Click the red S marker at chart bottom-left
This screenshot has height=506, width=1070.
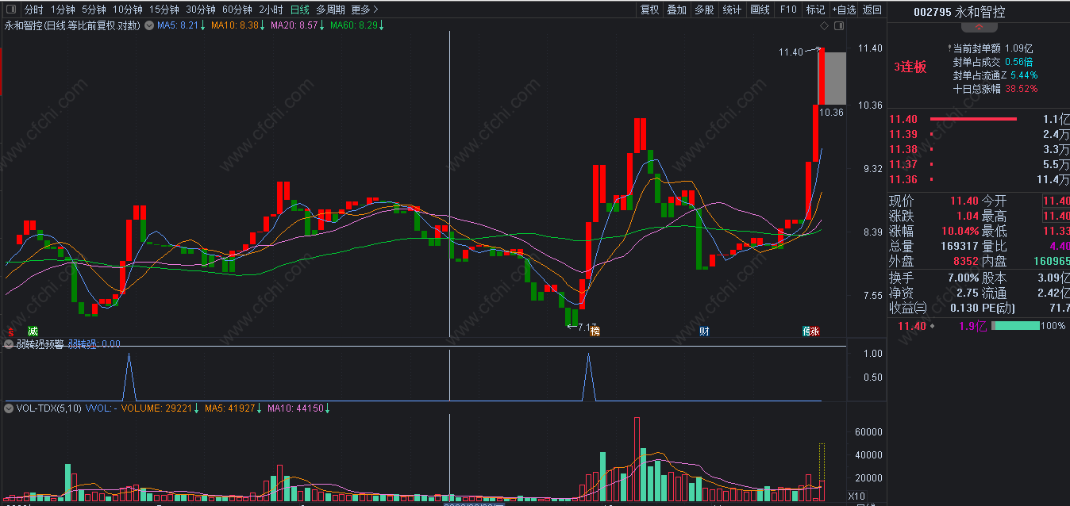(x=11, y=331)
